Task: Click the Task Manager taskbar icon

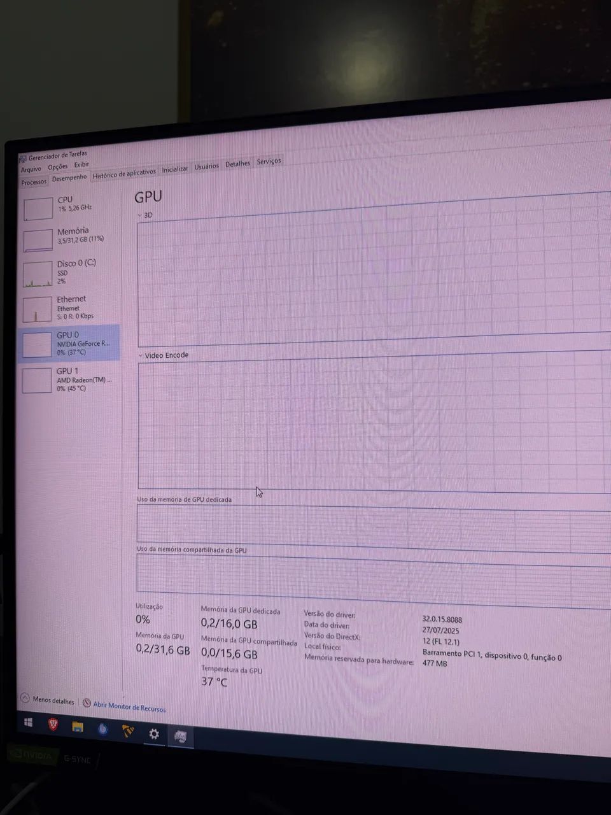Action: click(180, 737)
